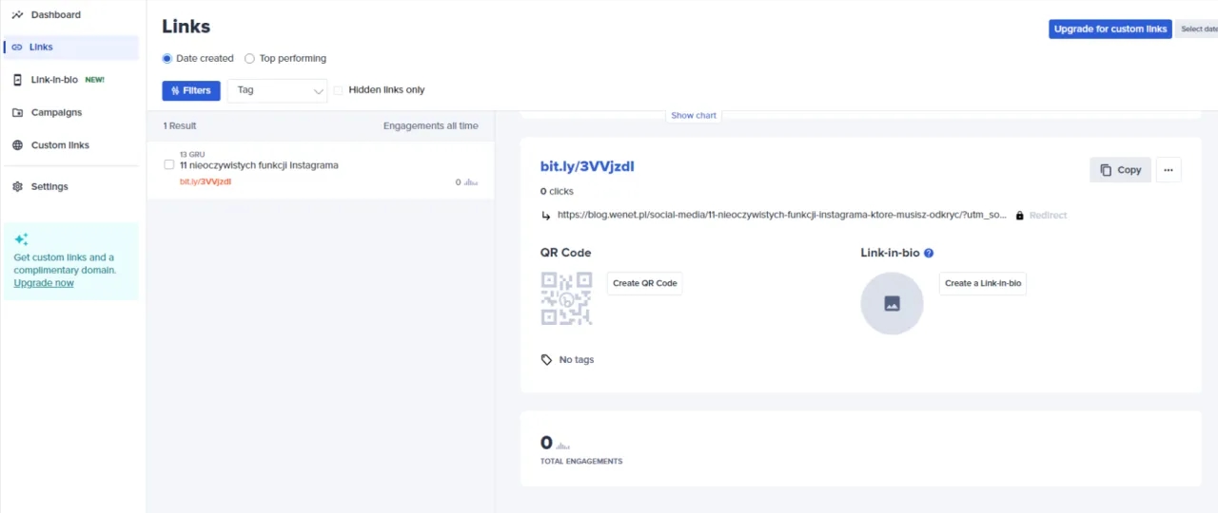Select the Date created radio button
The height and width of the screenshot is (513, 1218).
coord(167,59)
